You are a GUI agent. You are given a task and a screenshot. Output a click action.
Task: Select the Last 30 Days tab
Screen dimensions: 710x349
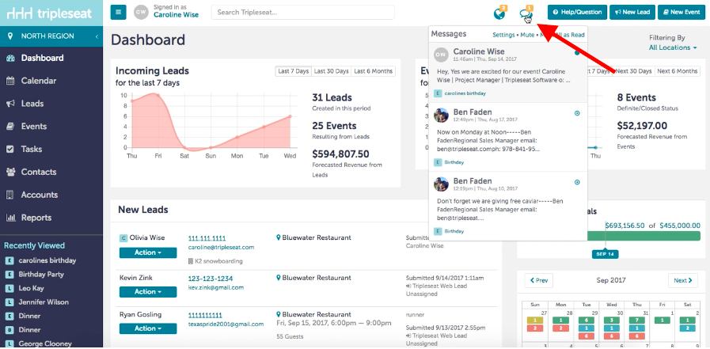point(332,71)
